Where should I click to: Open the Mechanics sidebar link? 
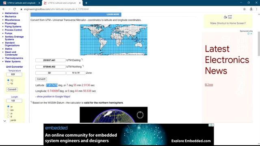11,17
